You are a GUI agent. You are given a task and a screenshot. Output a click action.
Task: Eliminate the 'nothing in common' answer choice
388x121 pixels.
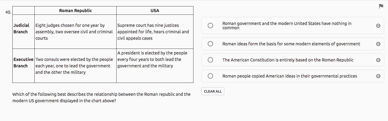(x=378, y=25)
